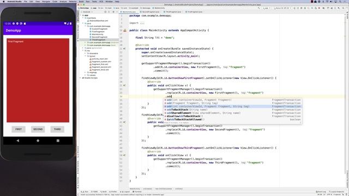Collapse the java folder node
The width and height of the screenshot is (349, 196).
[83, 23]
